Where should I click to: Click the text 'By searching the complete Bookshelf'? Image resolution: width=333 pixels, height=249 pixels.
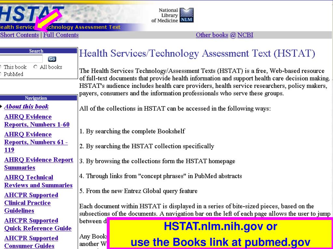[135, 131]
